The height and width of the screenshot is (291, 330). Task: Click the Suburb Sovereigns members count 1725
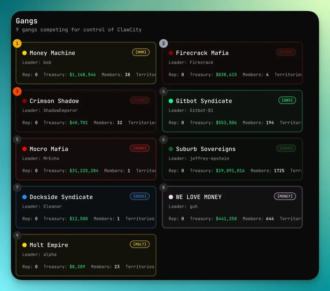click(279, 171)
